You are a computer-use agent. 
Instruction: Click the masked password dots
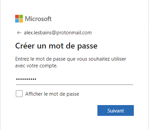point(26,79)
